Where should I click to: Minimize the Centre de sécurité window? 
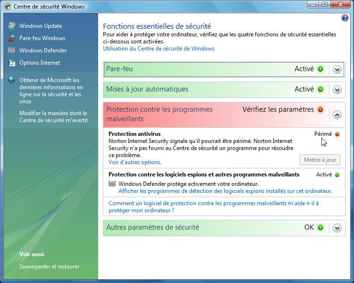(313, 5)
